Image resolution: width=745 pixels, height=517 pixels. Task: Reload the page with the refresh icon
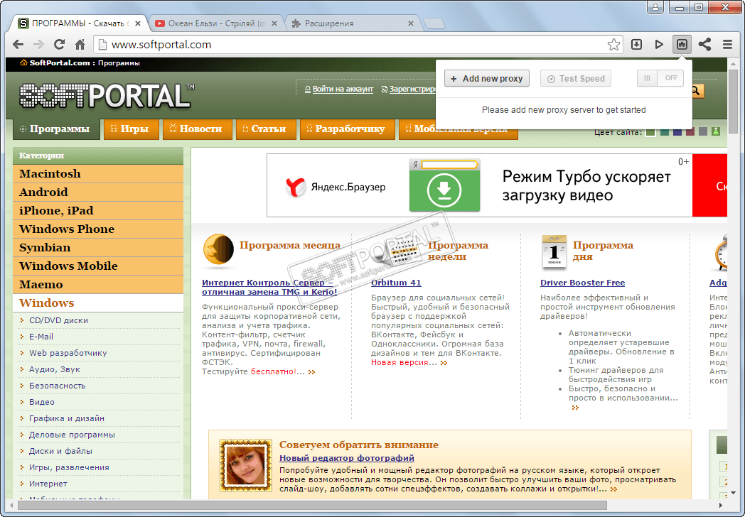[x=59, y=45]
